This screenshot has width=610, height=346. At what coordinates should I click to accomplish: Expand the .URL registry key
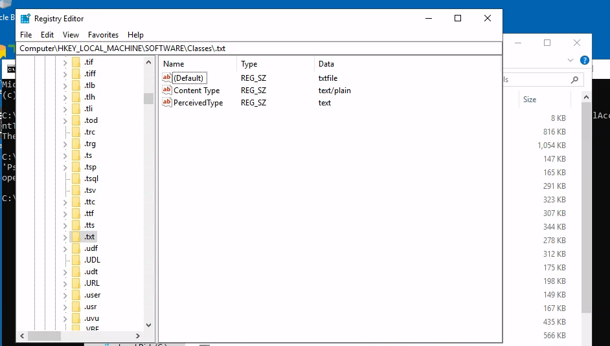point(65,283)
